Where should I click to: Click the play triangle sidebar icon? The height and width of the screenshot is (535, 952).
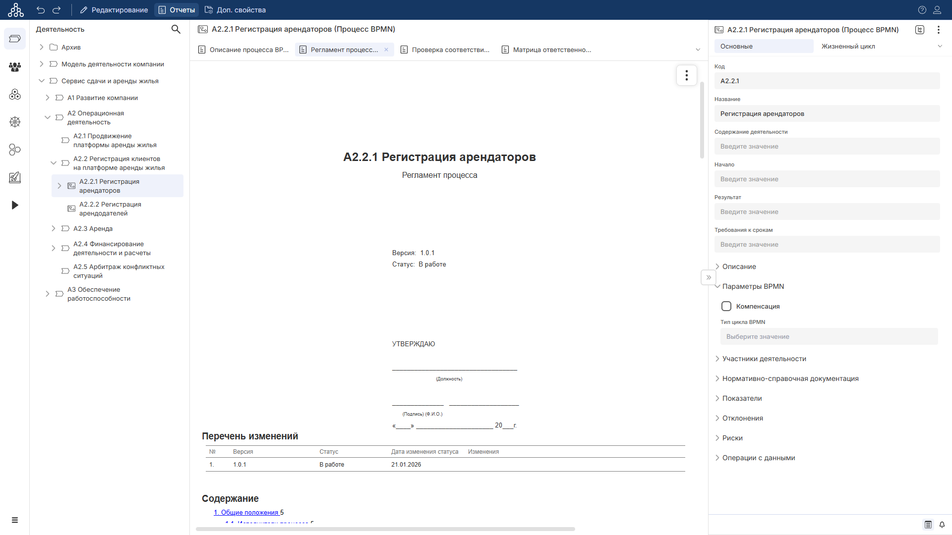(15, 205)
